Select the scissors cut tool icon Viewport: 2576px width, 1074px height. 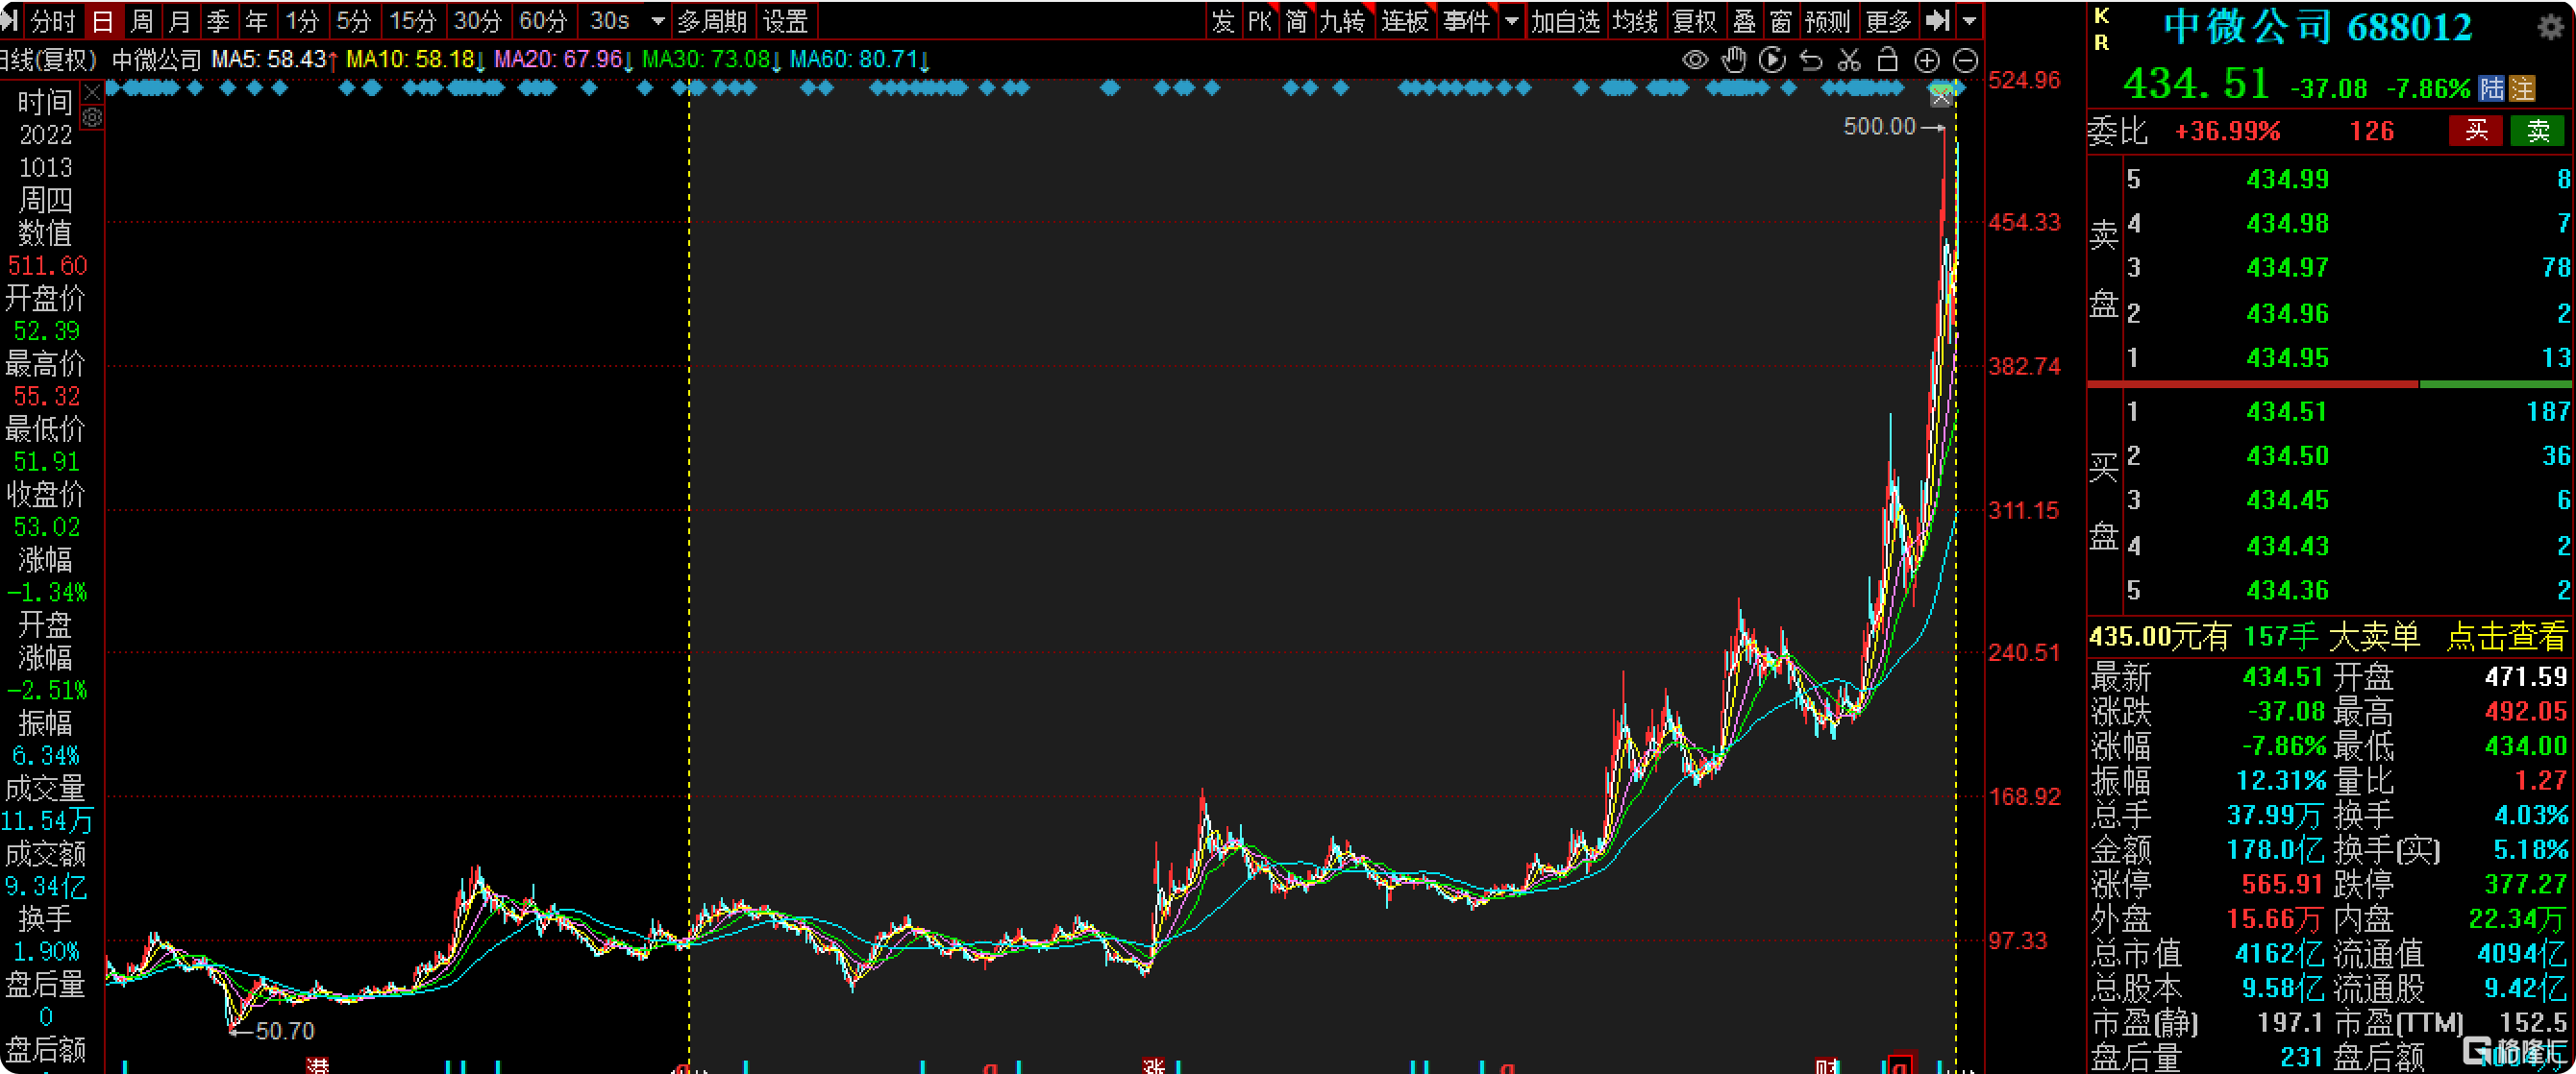[x=1849, y=60]
